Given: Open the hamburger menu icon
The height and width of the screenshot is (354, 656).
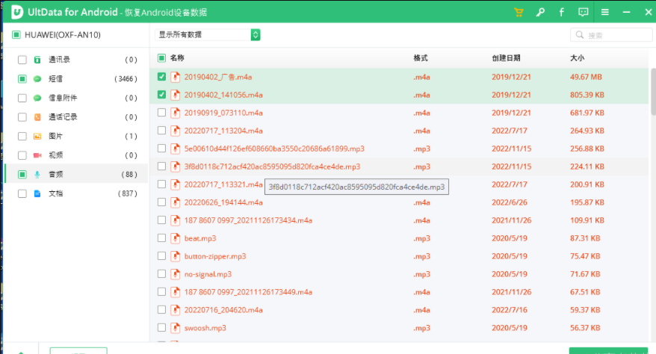Looking at the screenshot, I should 605,12.
